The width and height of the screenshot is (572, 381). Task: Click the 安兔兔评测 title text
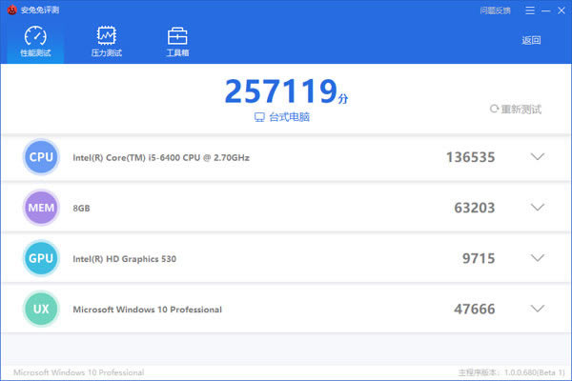[x=40, y=10]
